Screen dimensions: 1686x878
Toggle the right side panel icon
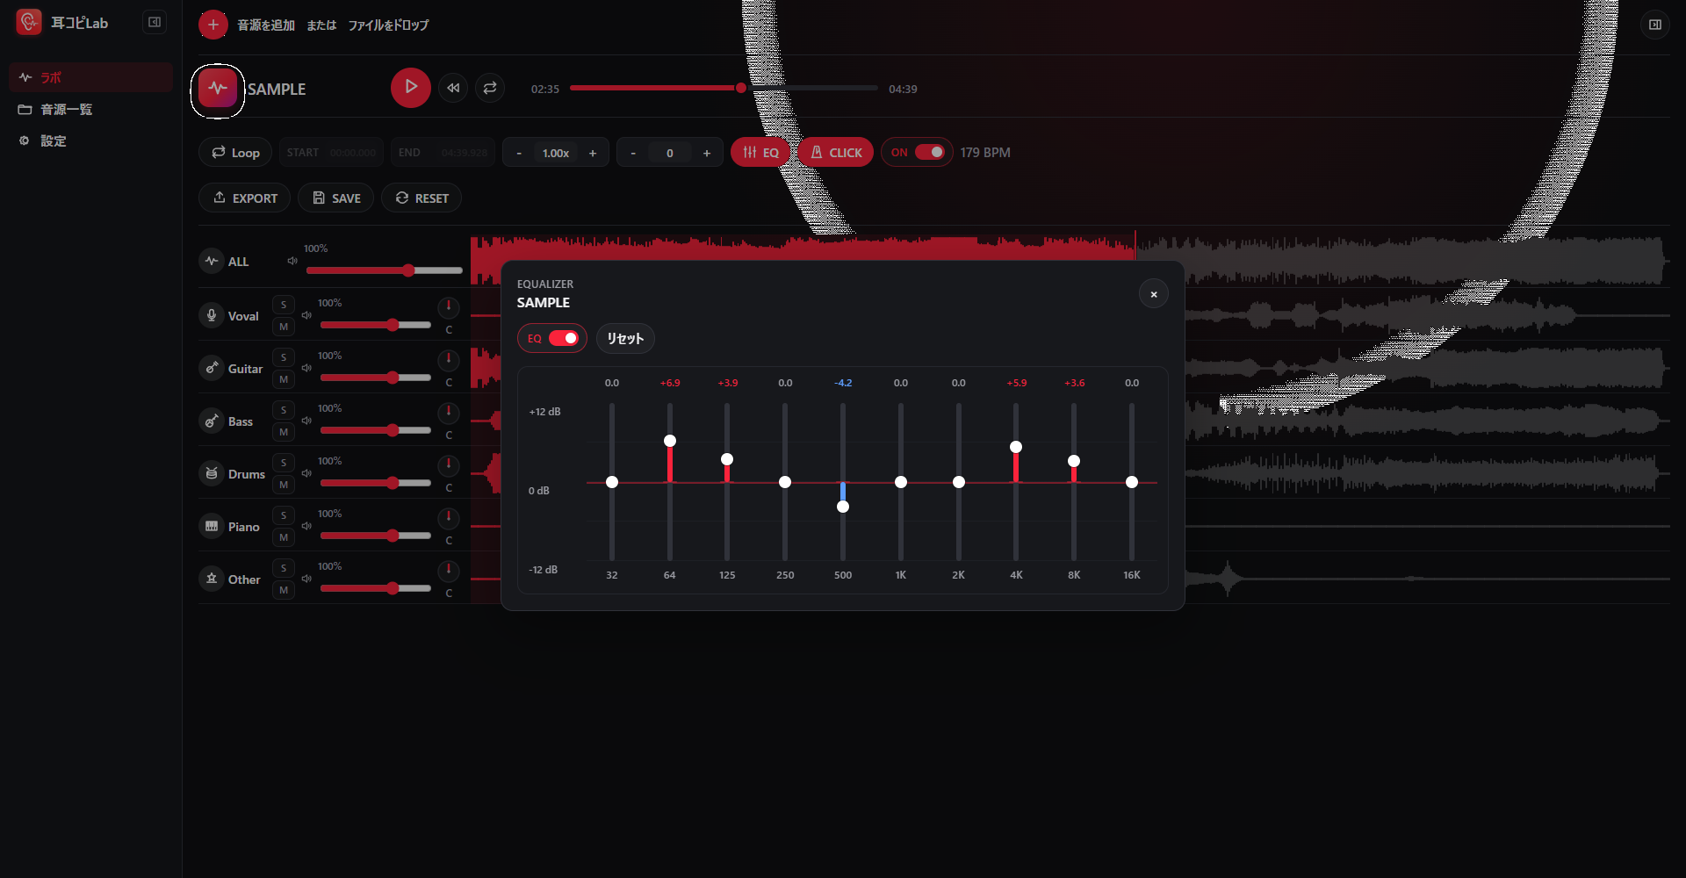click(1654, 25)
